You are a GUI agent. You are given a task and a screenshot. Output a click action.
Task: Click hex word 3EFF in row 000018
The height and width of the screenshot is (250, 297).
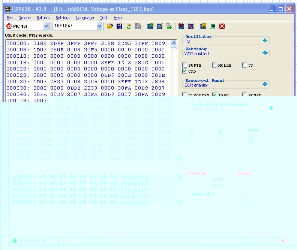click(107, 63)
